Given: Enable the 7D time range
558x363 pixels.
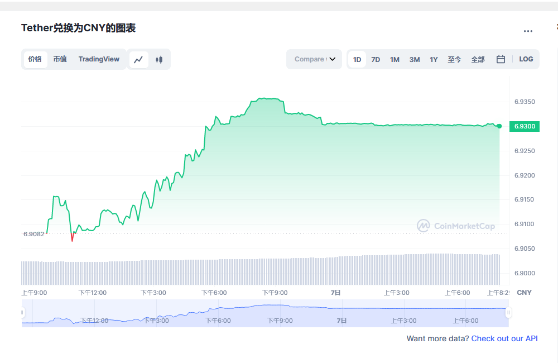Looking at the screenshot, I should click(376, 59).
